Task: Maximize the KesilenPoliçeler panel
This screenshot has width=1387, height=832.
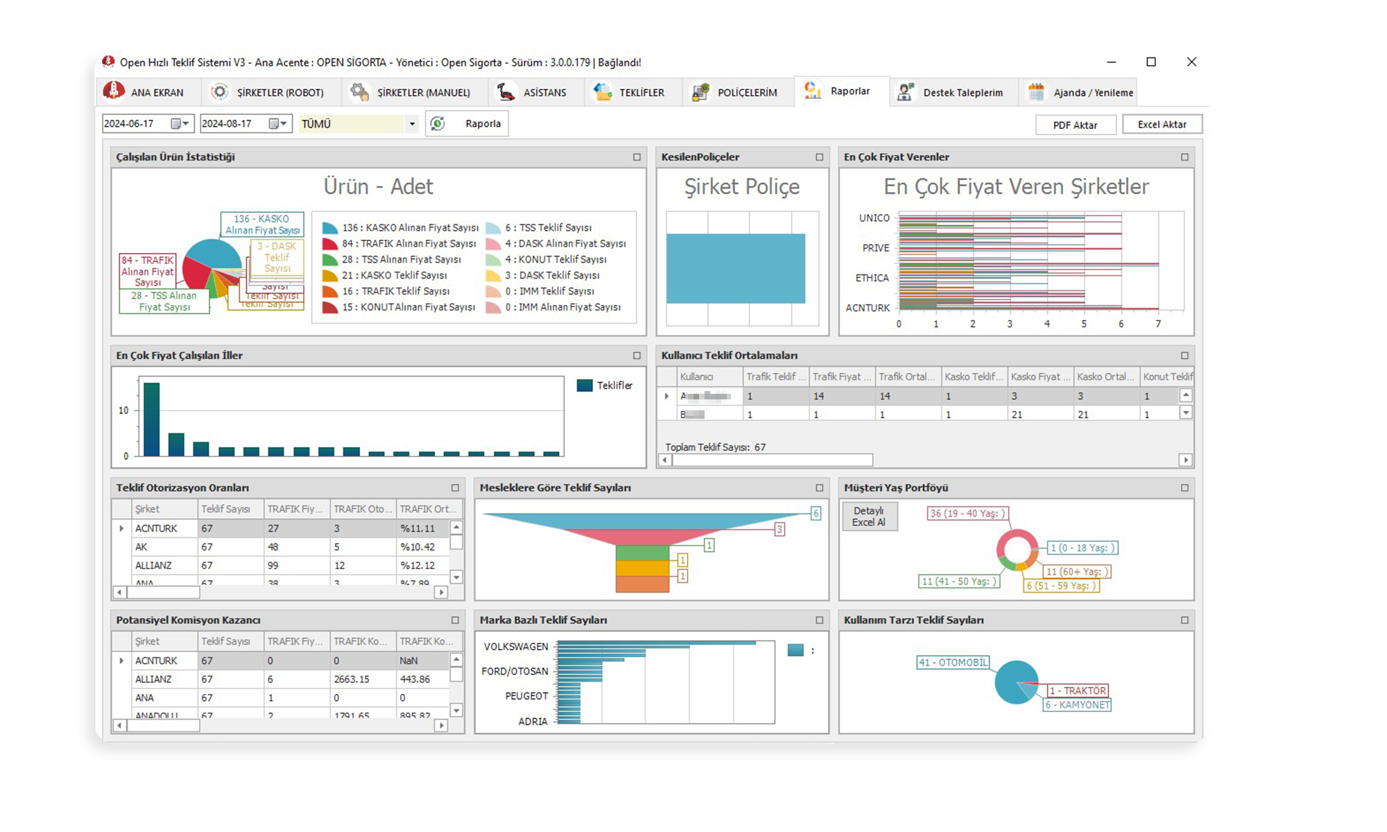Action: click(819, 157)
